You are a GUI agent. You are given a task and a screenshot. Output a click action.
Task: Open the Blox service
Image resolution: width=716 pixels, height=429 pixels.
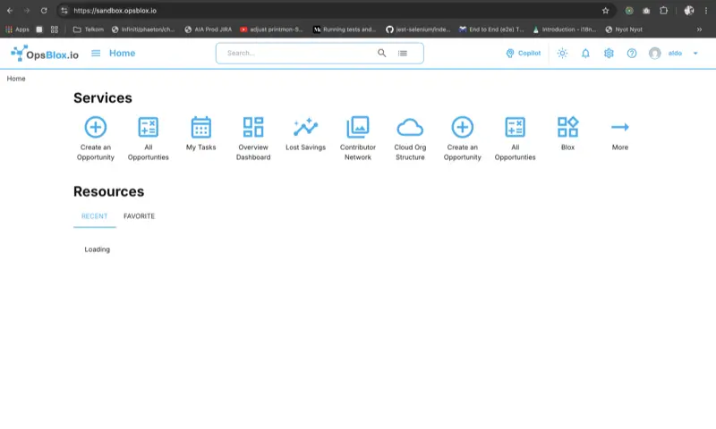point(567,133)
